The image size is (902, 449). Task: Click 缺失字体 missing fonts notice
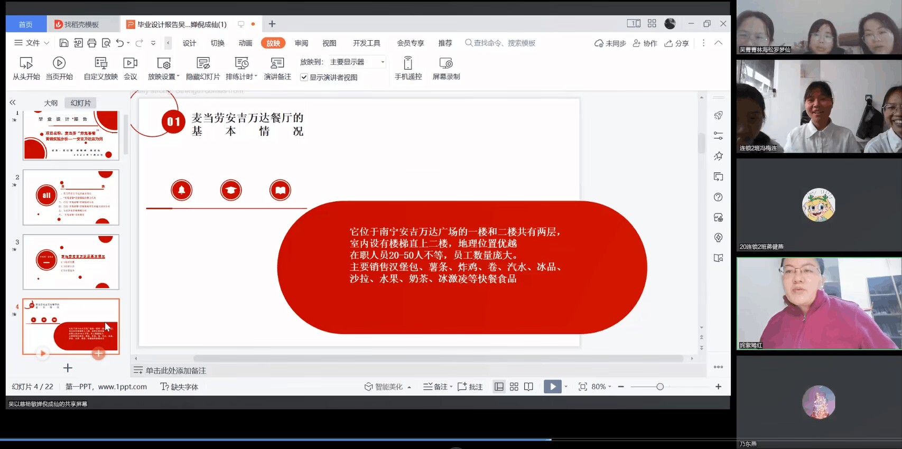point(179,387)
